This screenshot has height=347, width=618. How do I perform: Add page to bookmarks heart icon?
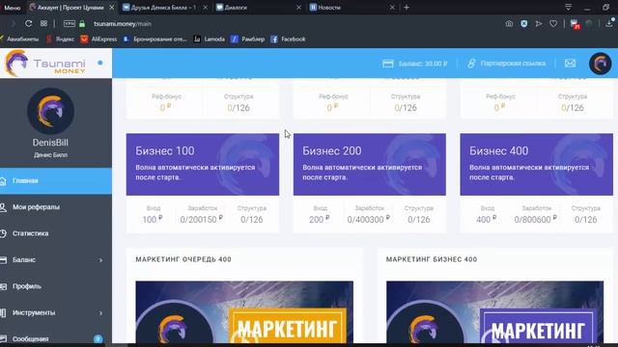tap(553, 23)
